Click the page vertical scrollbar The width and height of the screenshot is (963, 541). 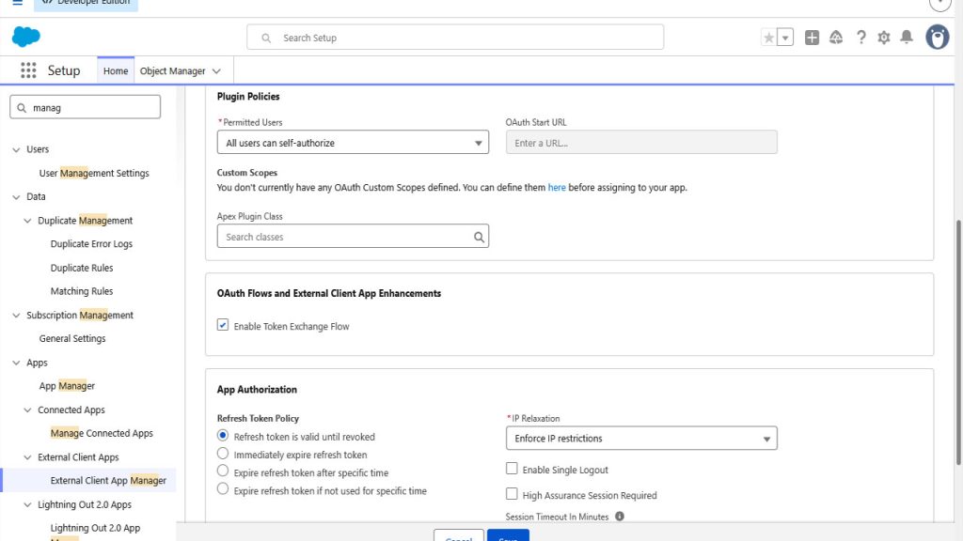coord(958,342)
